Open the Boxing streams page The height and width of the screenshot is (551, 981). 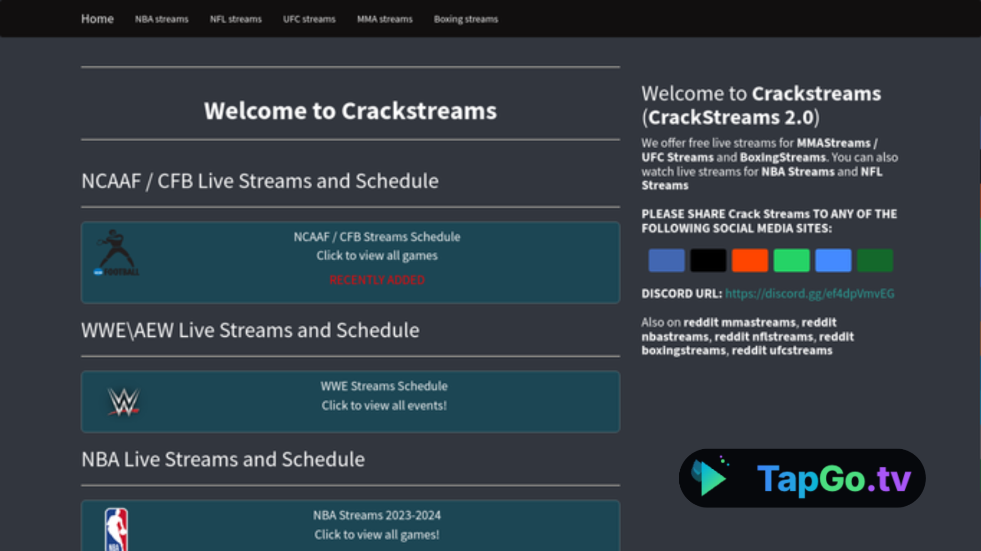466,19
